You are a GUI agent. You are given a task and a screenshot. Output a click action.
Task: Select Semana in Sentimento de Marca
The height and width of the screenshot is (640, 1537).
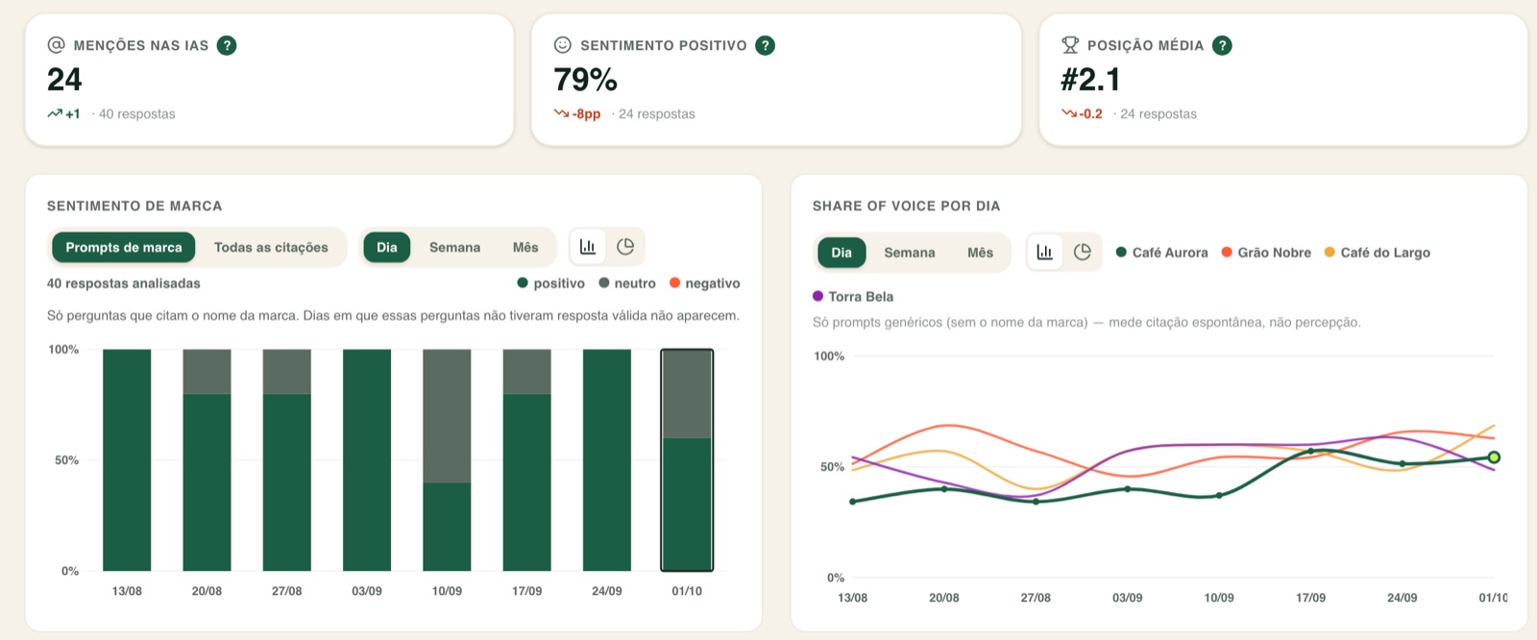pos(454,247)
